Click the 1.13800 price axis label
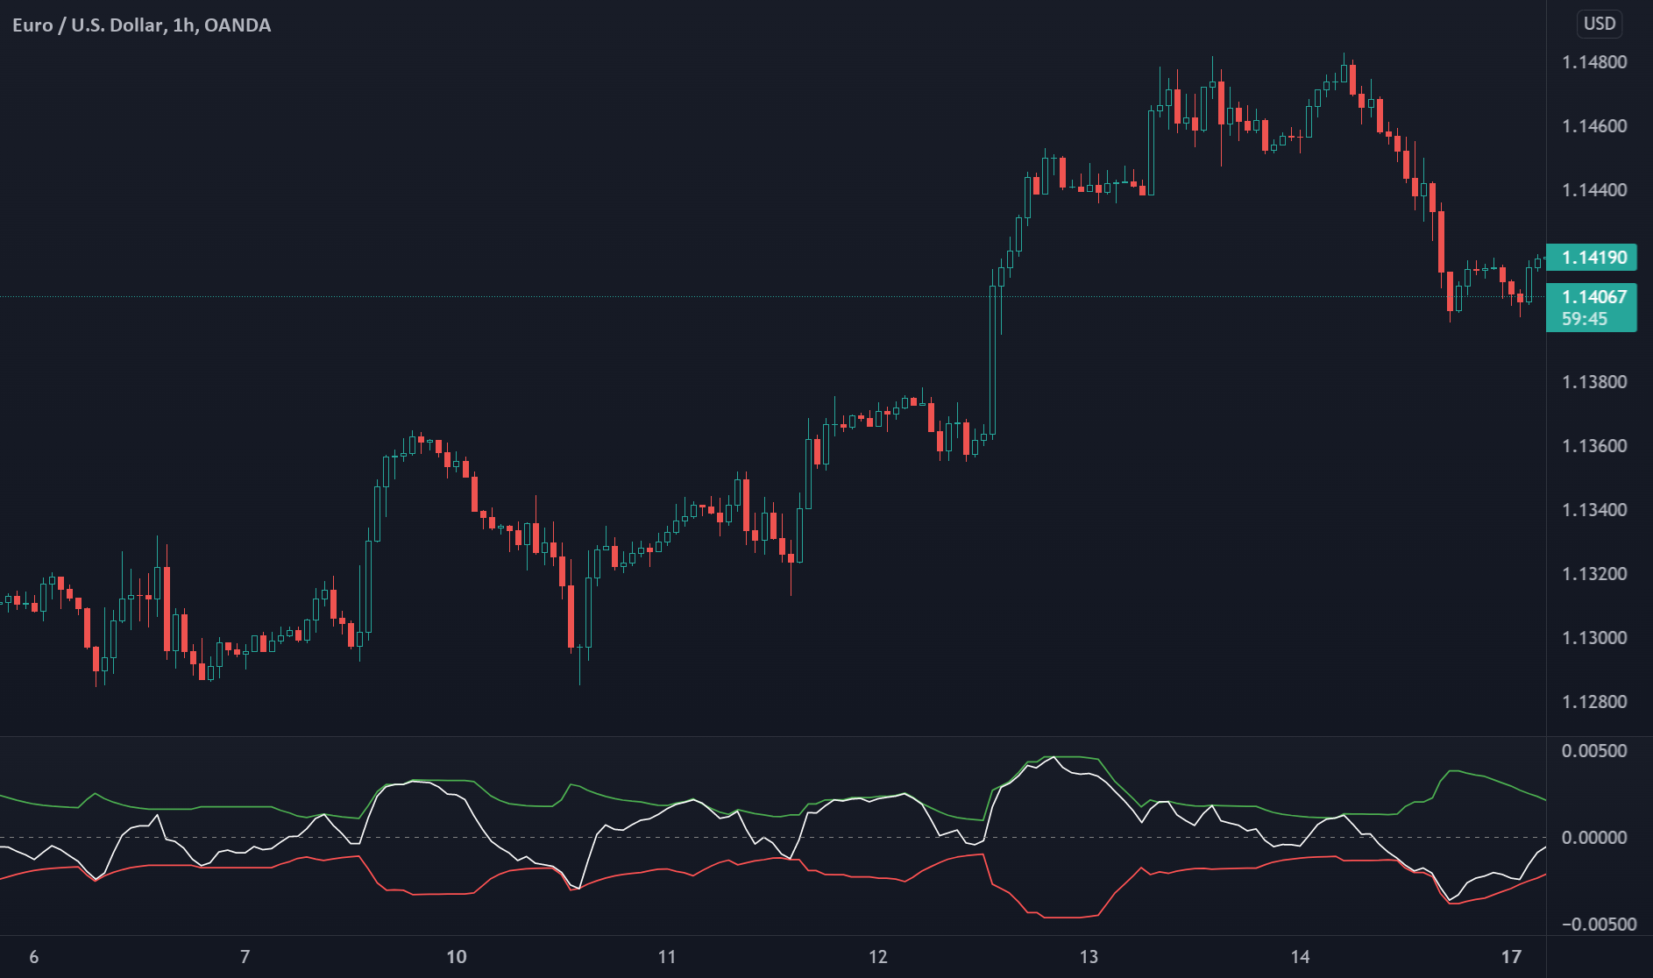Image resolution: width=1653 pixels, height=978 pixels. [x=1594, y=382]
